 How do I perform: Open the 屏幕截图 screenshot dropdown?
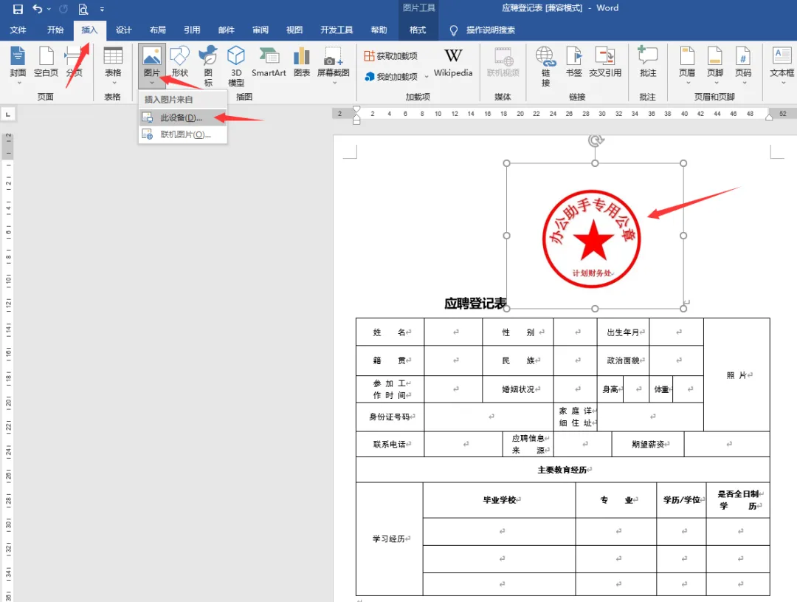pyautogui.click(x=334, y=64)
